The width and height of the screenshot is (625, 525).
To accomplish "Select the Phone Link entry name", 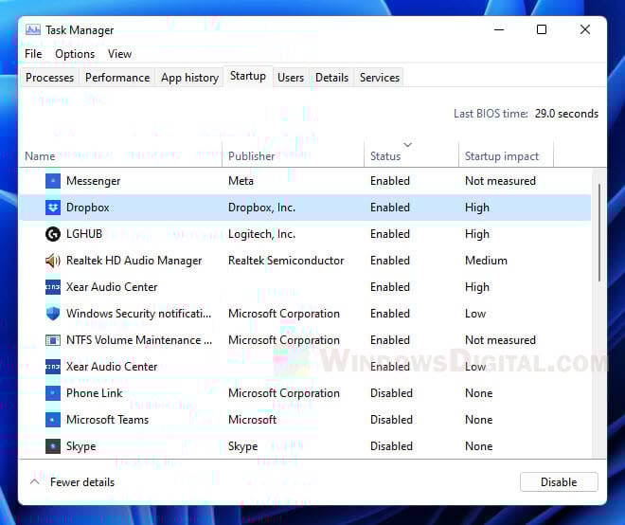I will pos(95,393).
